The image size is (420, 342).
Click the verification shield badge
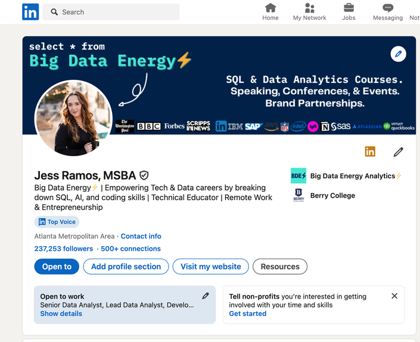144,175
